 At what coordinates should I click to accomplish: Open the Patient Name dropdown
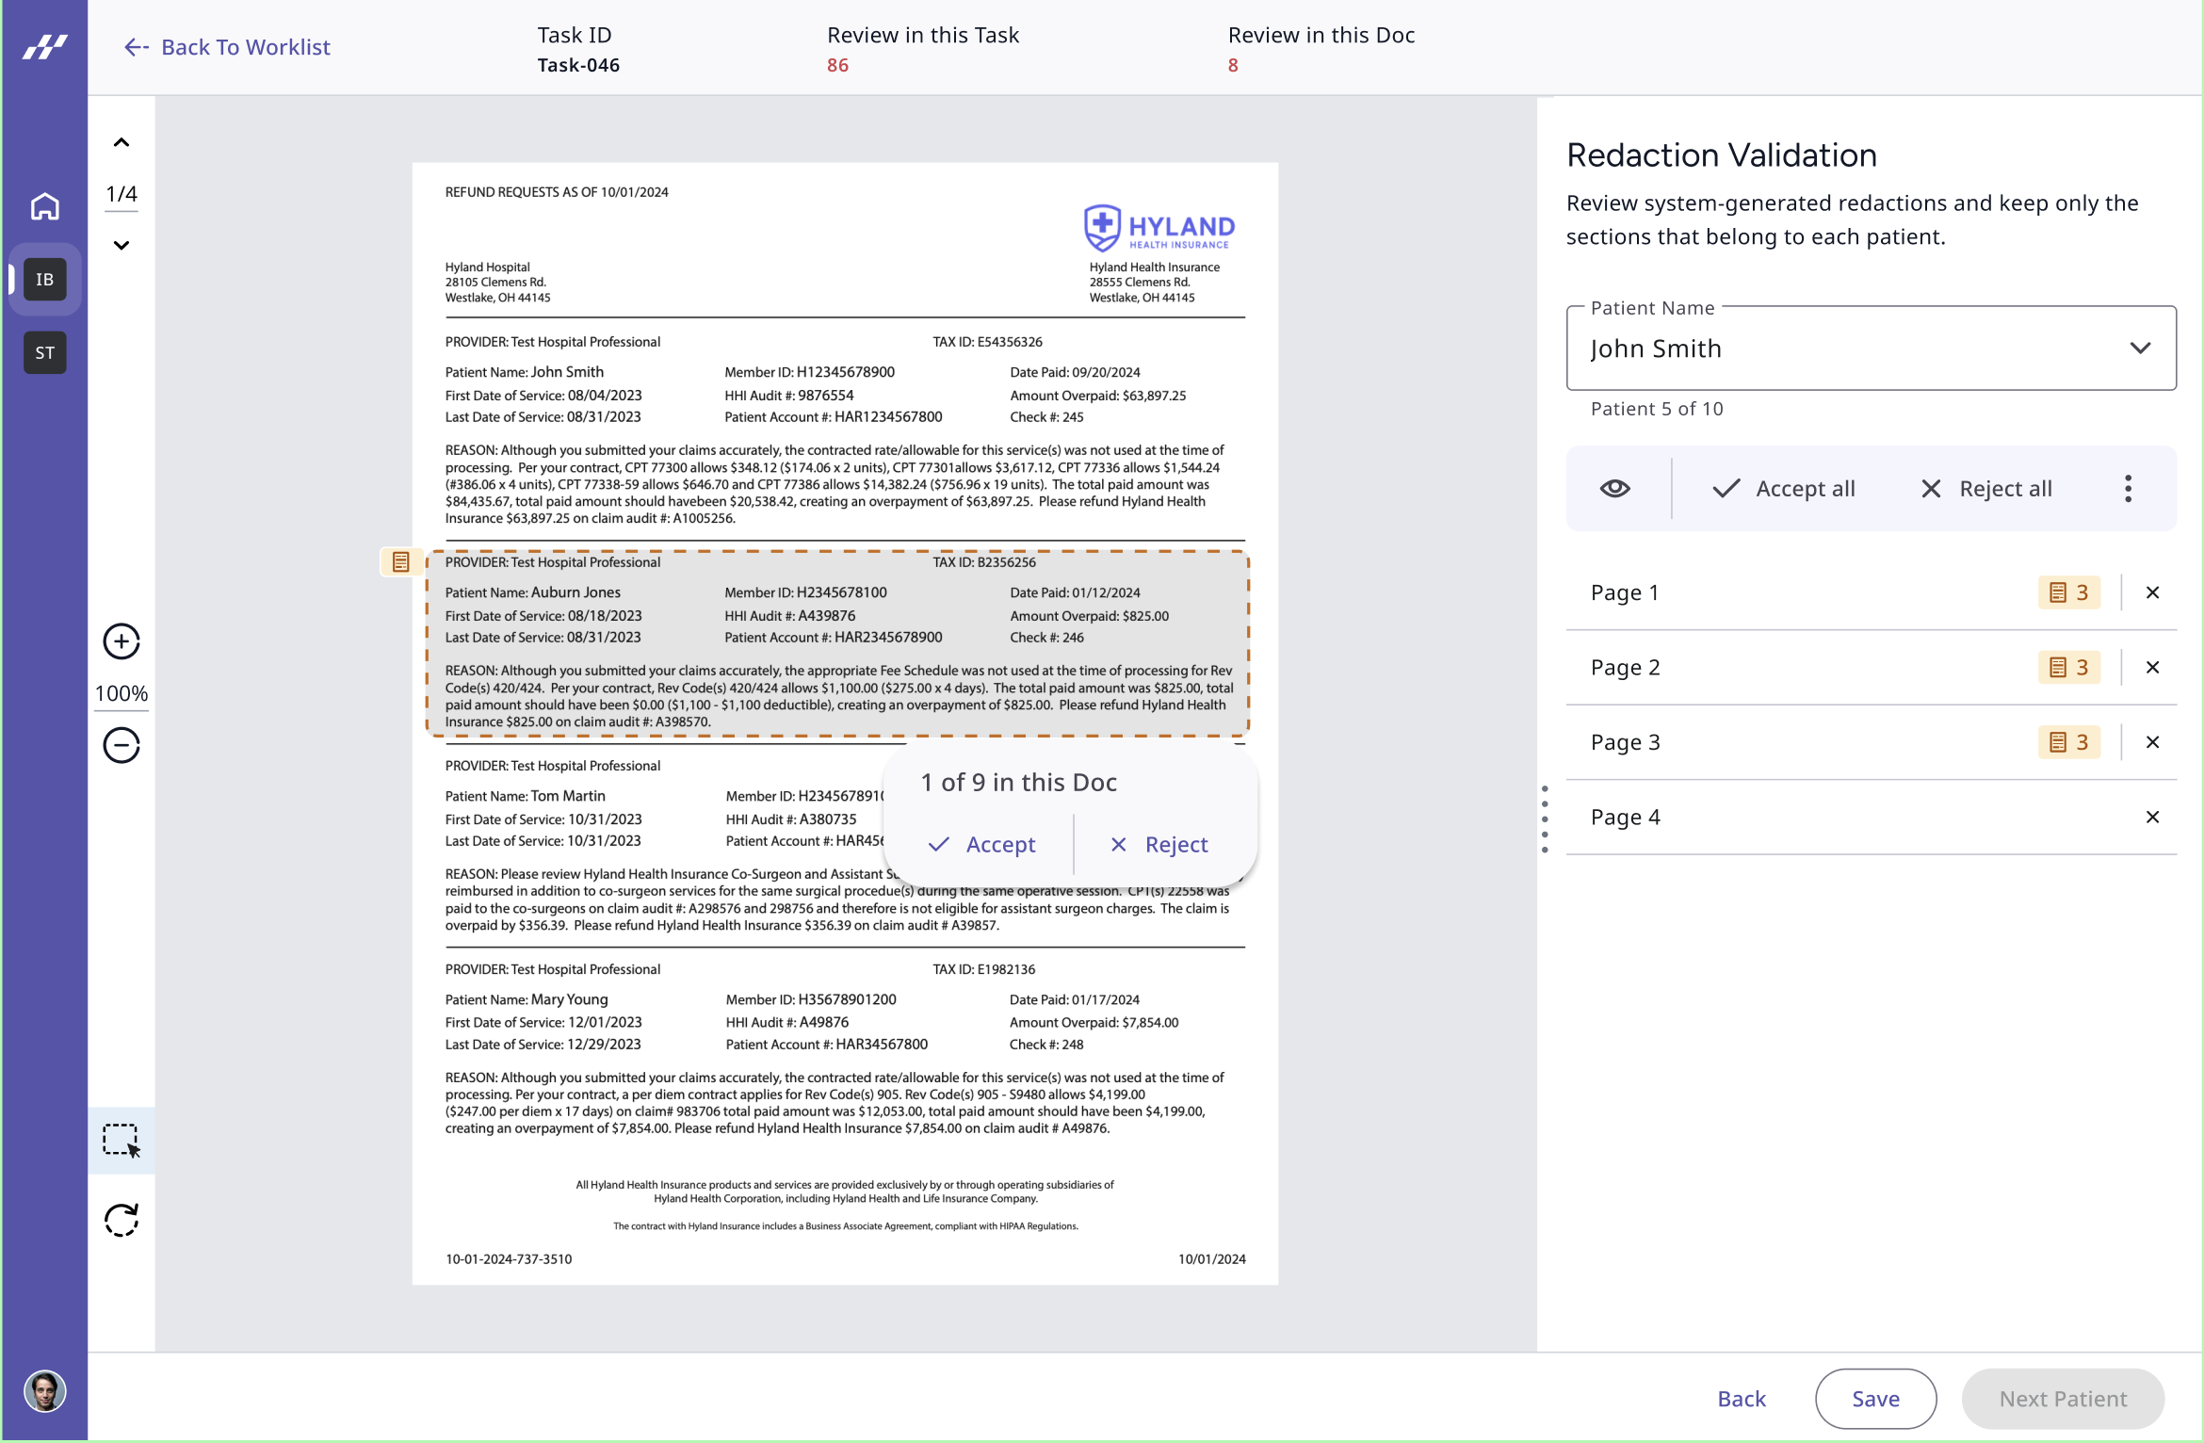point(1871,349)
